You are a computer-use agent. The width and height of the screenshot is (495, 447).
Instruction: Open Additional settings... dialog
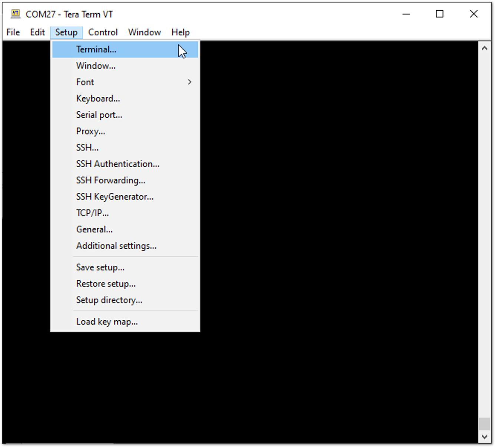point(116,246)
